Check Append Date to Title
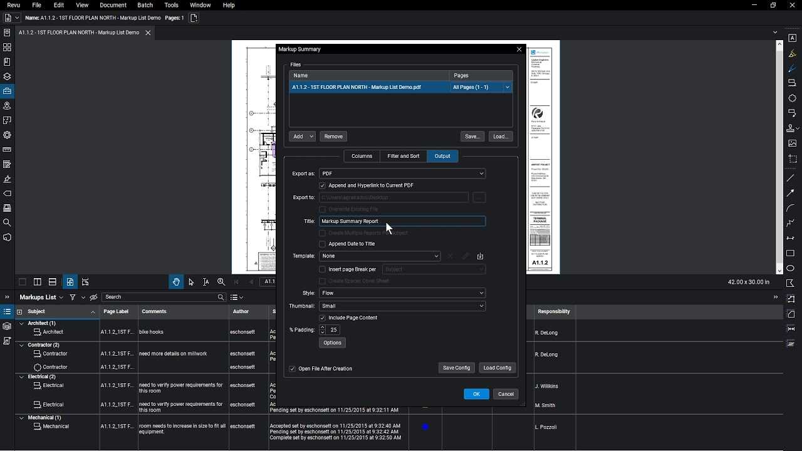 (323, 244)
